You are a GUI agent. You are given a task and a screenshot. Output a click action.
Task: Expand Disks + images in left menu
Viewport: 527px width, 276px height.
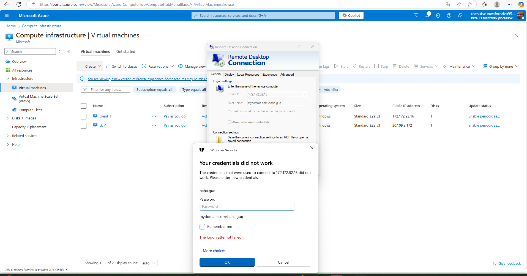[x=8, y=118]
